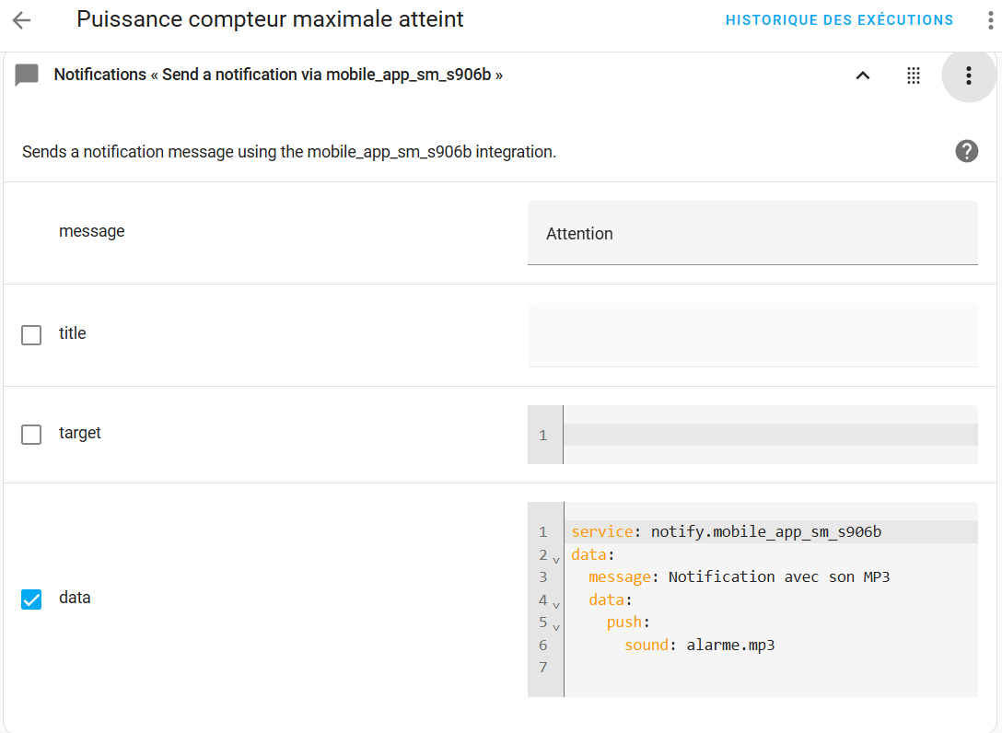Click the sound: alarme.mp3 line
The width and height of the screenshot is (1002, 733).
pos(700,645)
